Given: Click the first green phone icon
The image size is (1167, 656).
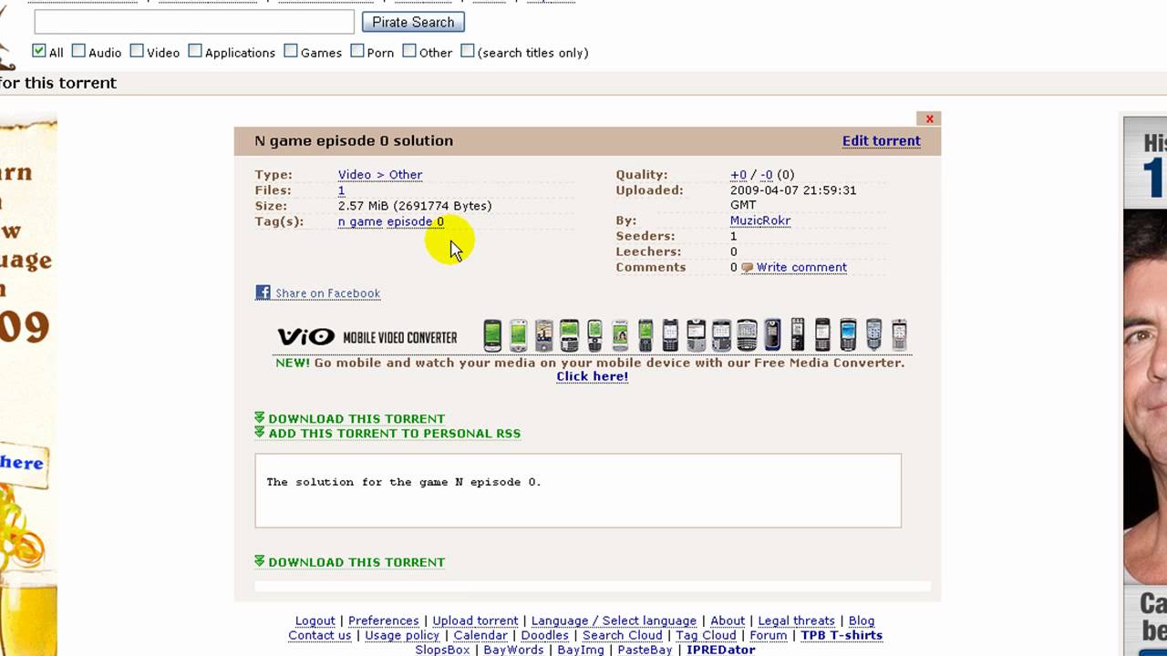Looking at the screenshot, I should (x=492, y=335).
